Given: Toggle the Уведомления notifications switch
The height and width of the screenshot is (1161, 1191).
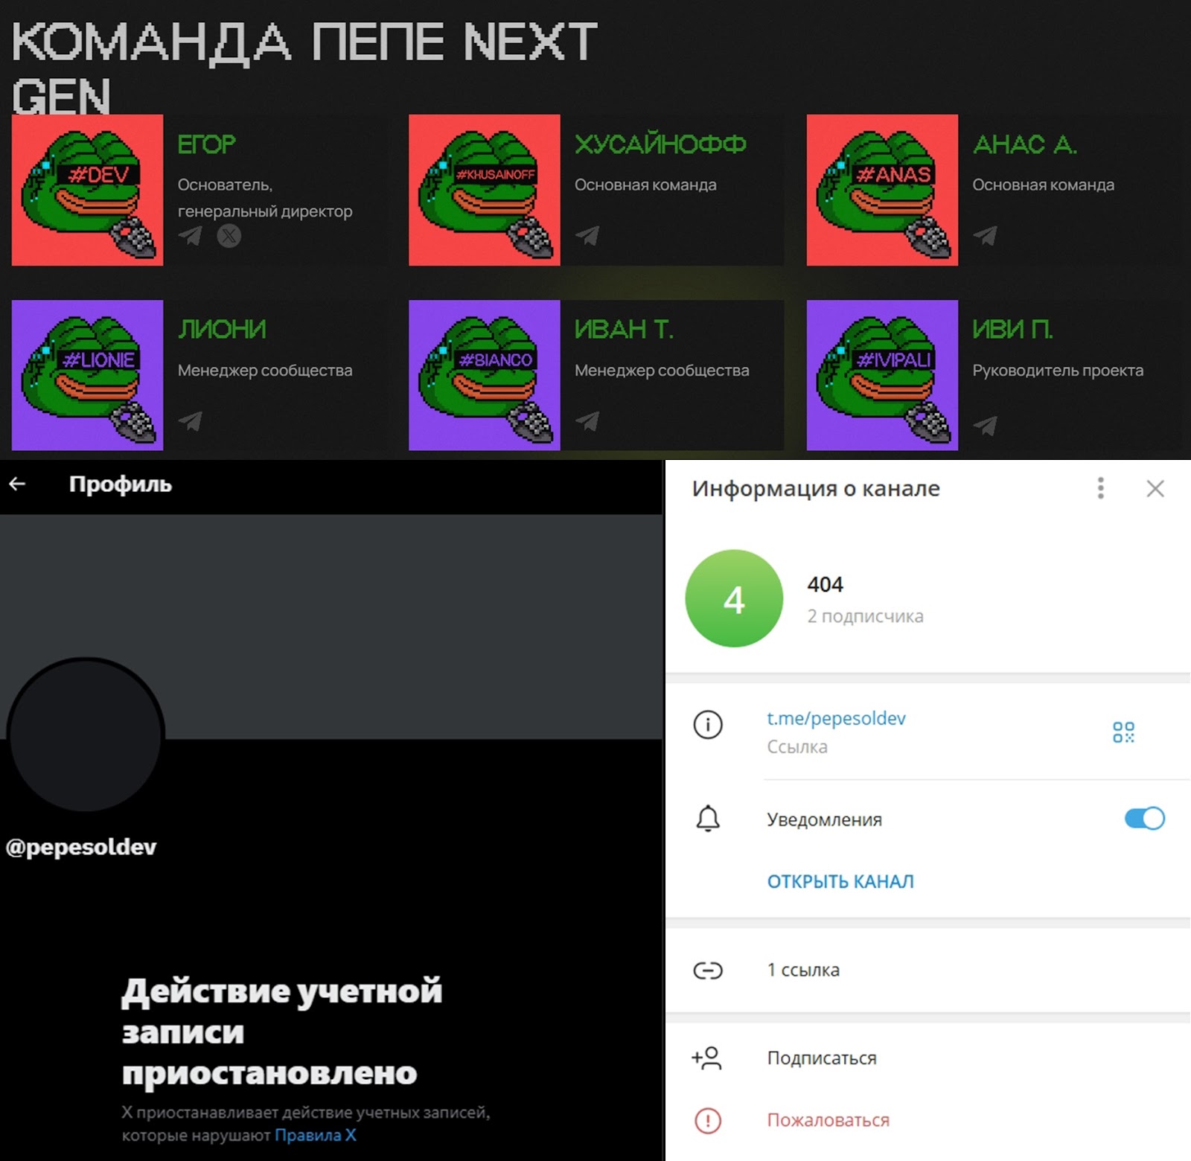Looking at the screenshot, I should tap(1144, 819).
